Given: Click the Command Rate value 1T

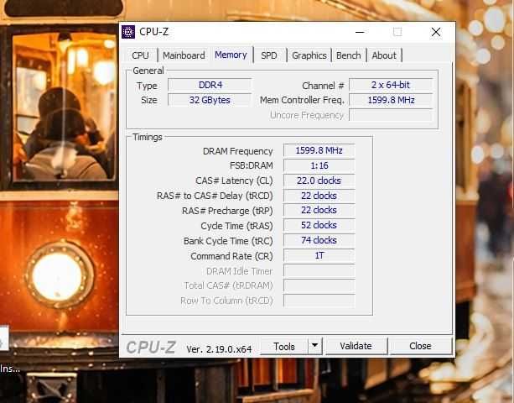Looking at the screenshot, I should pos(319,255).
